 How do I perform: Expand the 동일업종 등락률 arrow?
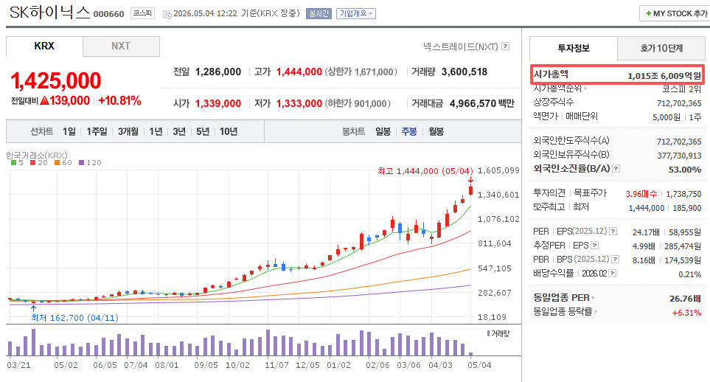(596, 311)
